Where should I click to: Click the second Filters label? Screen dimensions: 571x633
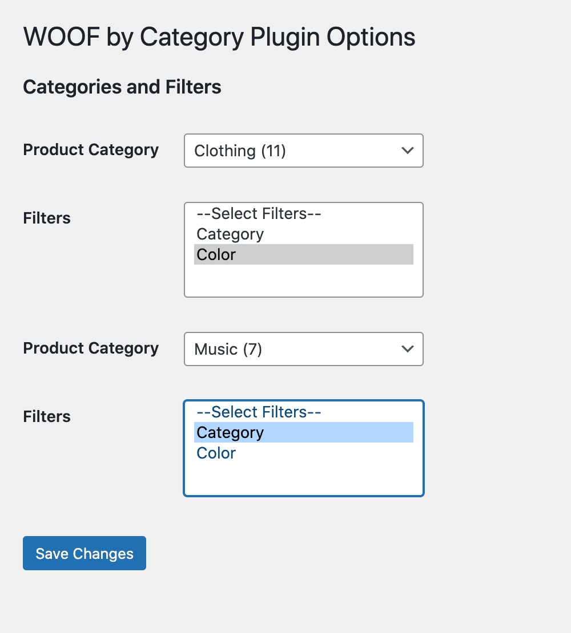click(46, 416)
